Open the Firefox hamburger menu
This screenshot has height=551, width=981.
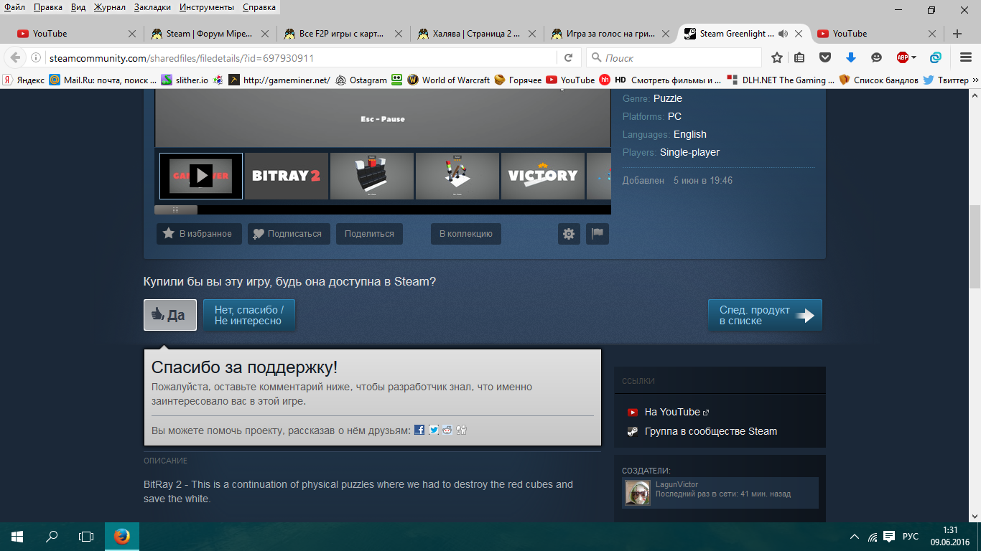point(966,58)
